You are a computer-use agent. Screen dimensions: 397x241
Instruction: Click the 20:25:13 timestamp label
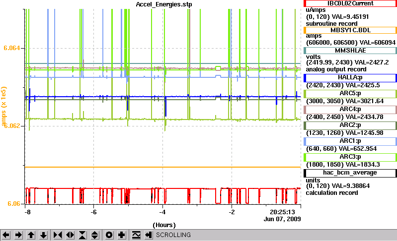[282, 212]
